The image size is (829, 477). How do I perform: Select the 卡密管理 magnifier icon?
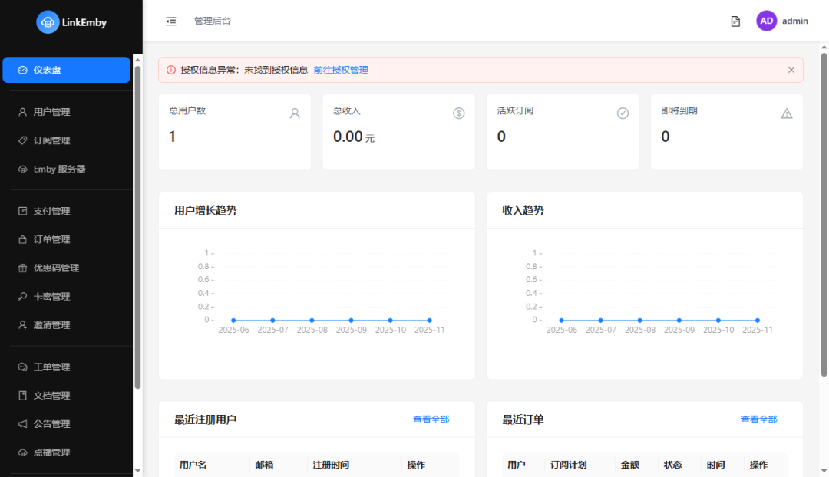tap(22, 296)
